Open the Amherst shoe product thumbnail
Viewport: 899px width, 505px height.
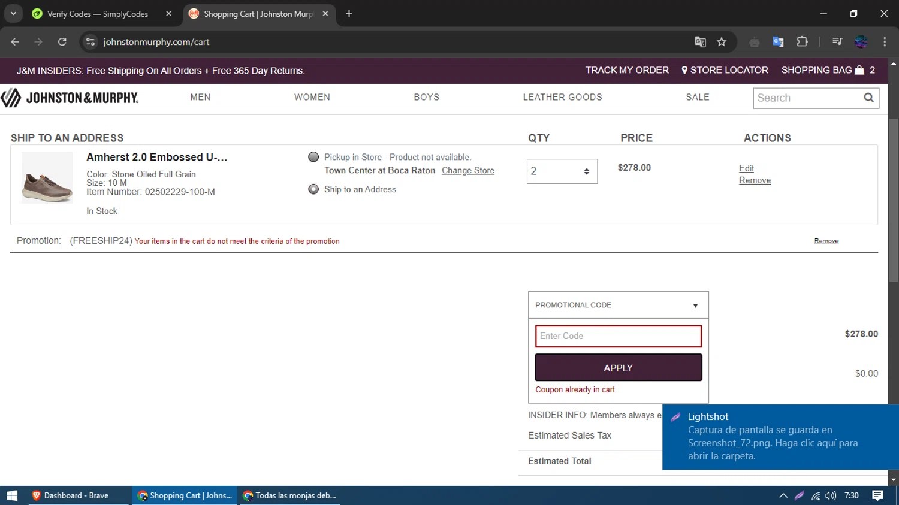tap(47, 178)
